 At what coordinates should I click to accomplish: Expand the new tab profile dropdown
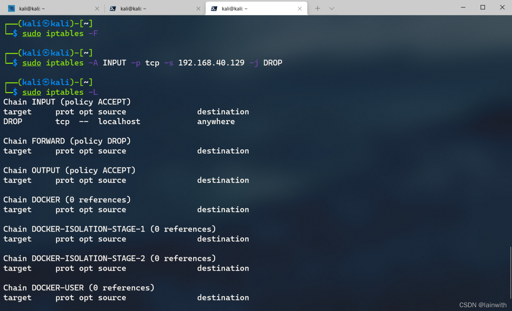[x=331, y=9]
